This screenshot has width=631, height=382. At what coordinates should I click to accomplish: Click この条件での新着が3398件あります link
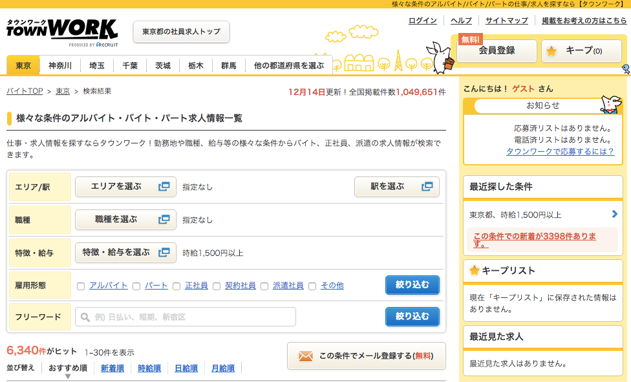click(x=535, y=240)
